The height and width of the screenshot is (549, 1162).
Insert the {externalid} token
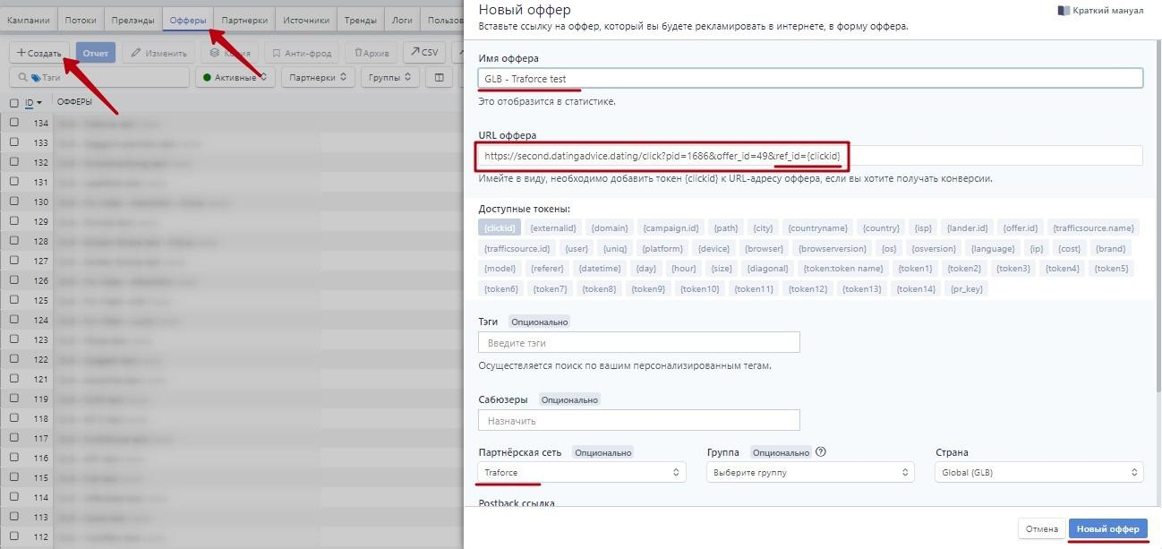[x=553, y=228]
